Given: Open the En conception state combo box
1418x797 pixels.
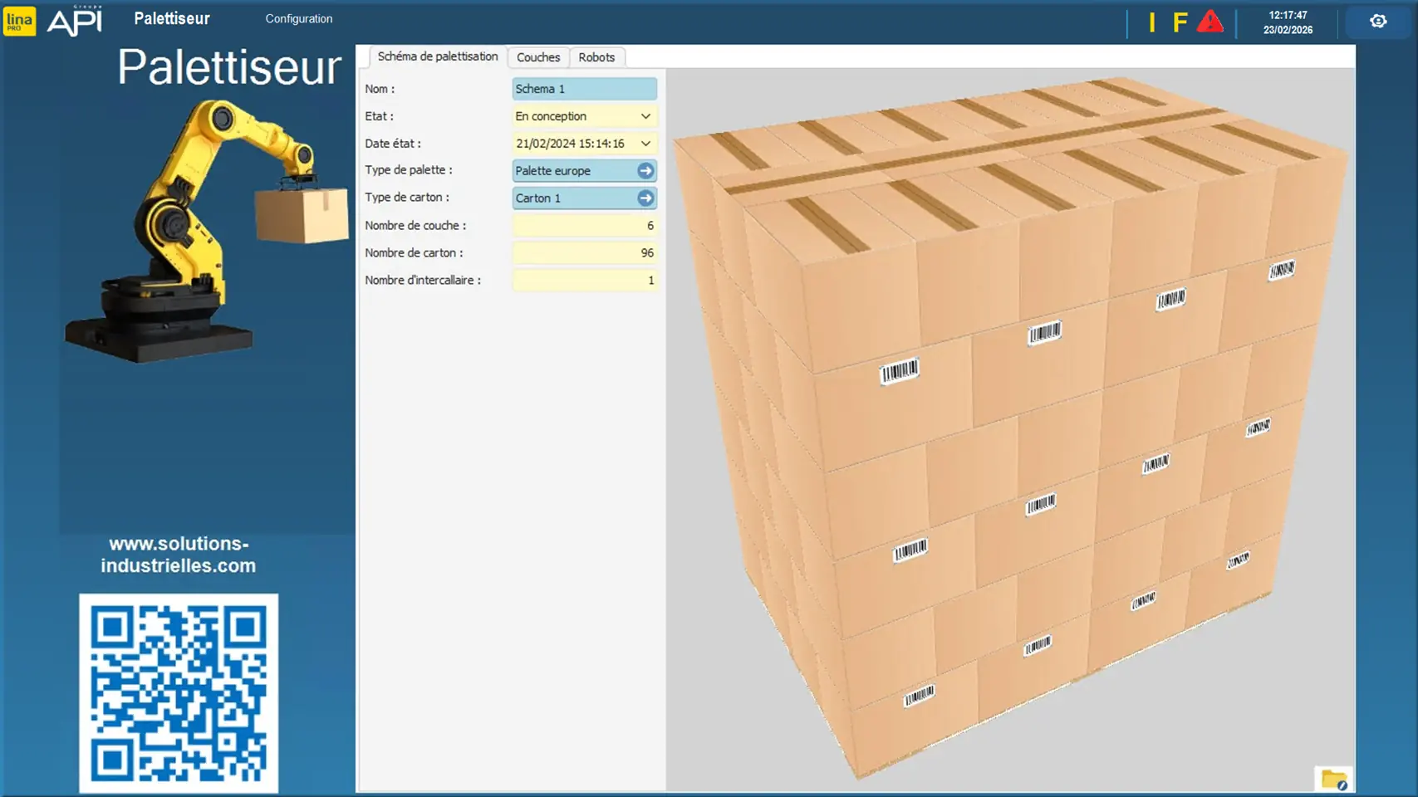Looking at the screenshot, I should pos(575,116).
